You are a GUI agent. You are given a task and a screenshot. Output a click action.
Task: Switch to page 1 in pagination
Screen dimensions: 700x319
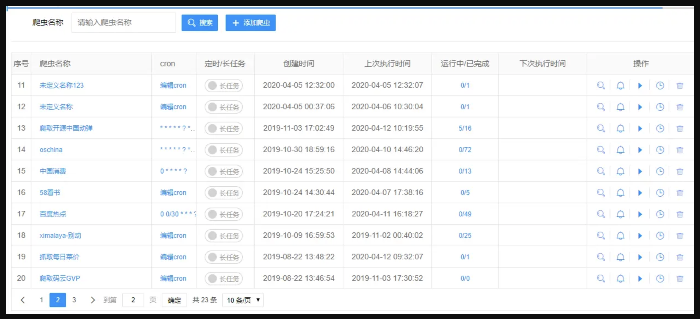(x=41, y=300)
